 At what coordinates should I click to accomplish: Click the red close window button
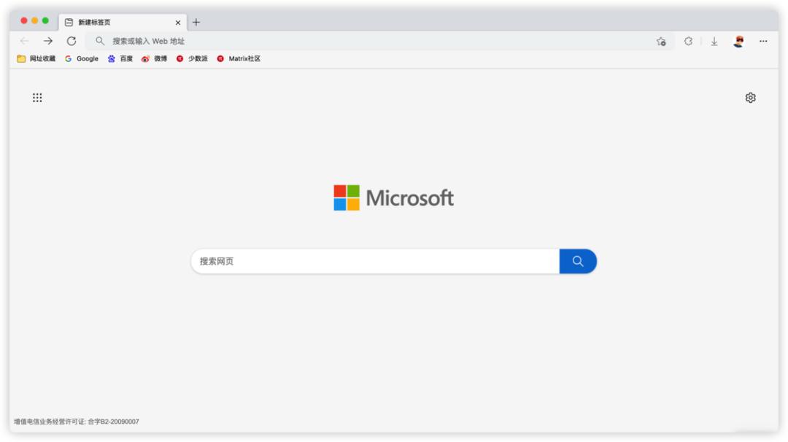coord(23,20)
